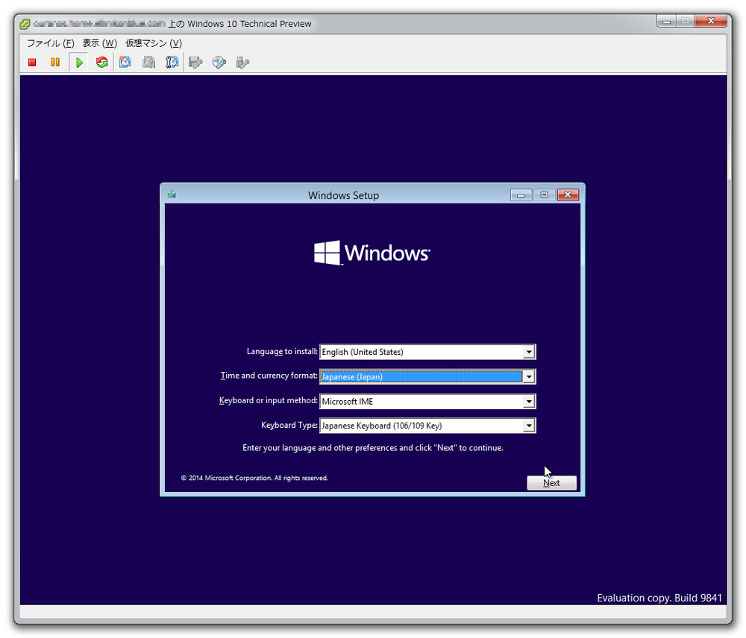Viewport: 746px width, 638px height.
Task: Click the console window title bar icon
Action: coord(25,24)
